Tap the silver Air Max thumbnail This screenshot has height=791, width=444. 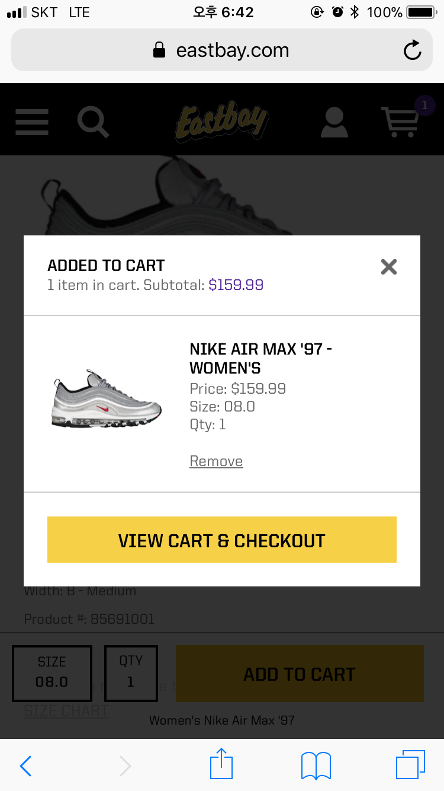[x=107, y=399]
